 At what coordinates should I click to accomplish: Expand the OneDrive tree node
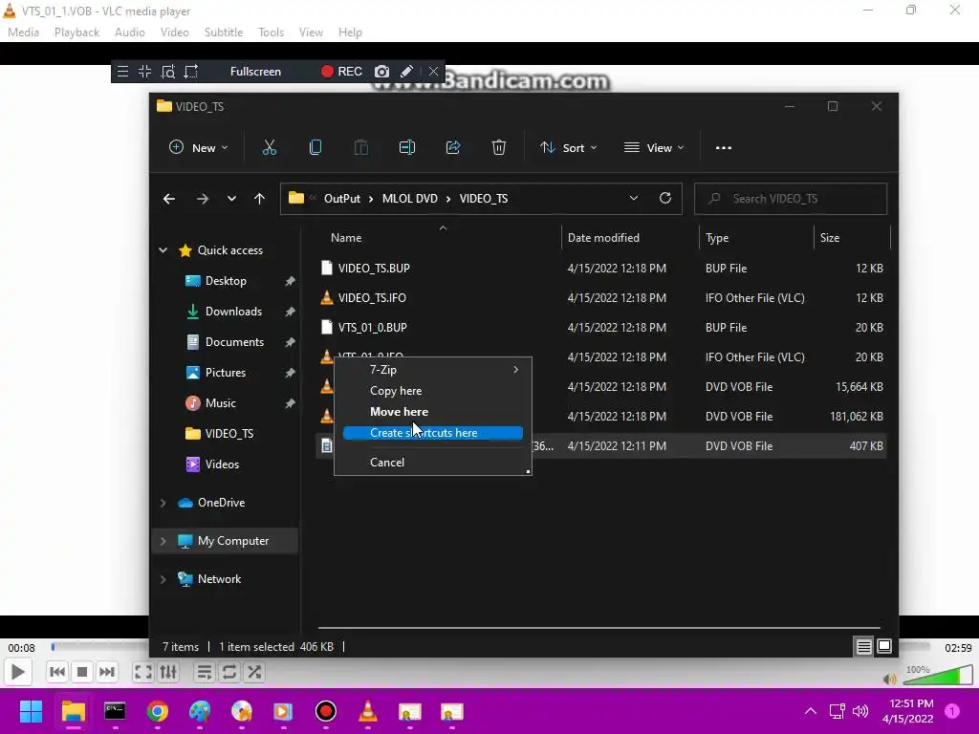coord(163,503)
